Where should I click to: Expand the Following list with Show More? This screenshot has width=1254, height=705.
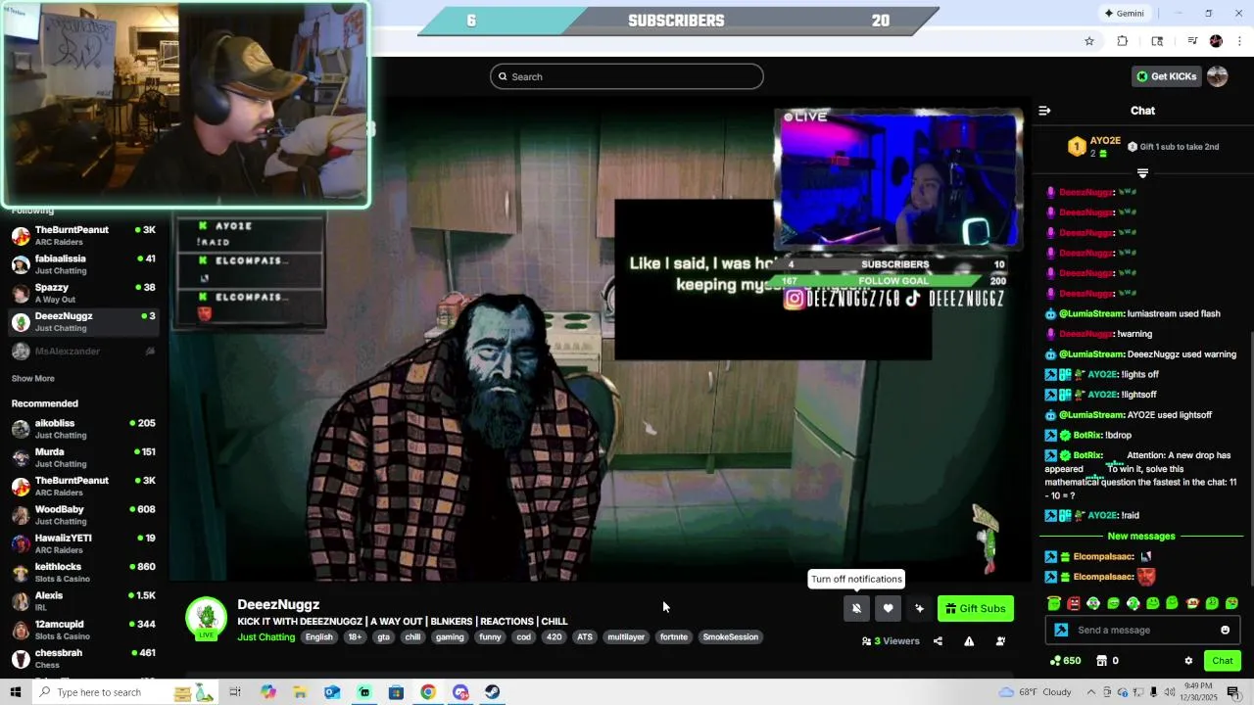point(33,379)
